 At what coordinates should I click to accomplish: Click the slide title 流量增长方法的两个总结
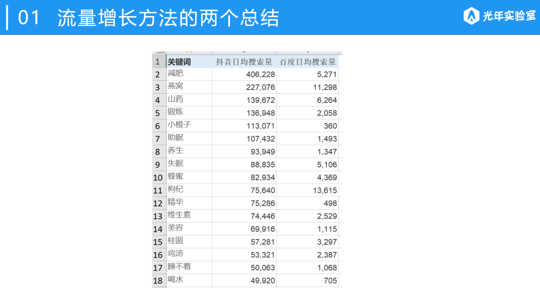(167, 16)
